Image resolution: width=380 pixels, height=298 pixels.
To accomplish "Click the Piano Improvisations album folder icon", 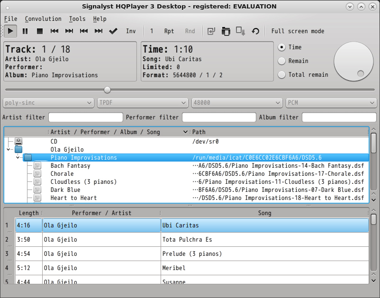I will coord(28,157).
